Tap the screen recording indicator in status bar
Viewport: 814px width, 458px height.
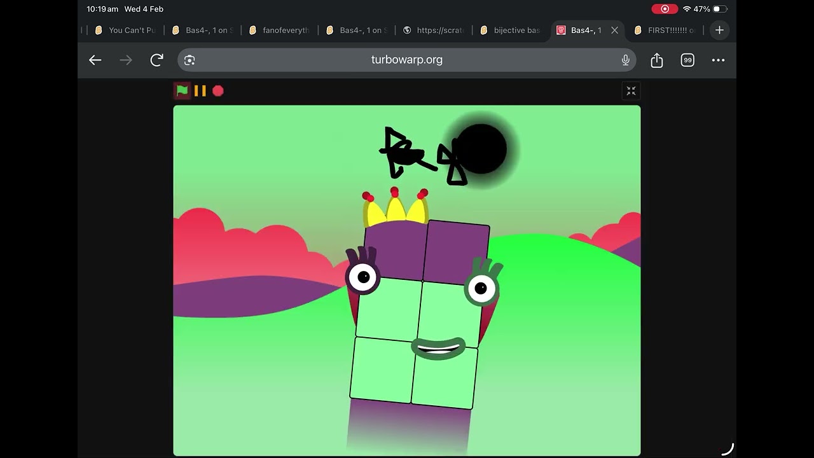point(665,9)
